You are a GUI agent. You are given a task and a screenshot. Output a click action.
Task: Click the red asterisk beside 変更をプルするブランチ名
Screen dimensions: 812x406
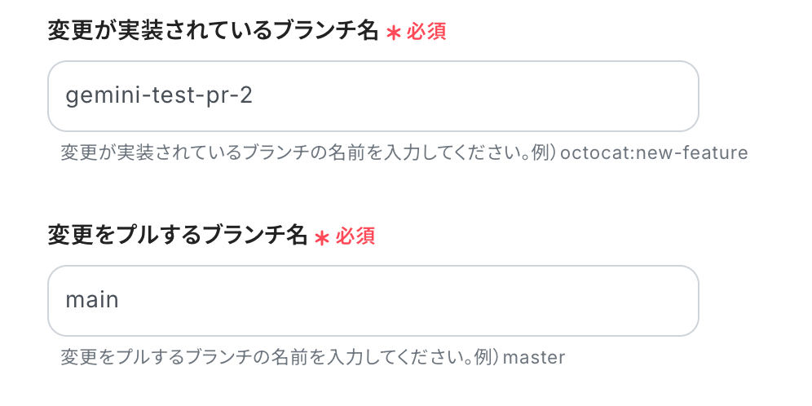(323, 238)
